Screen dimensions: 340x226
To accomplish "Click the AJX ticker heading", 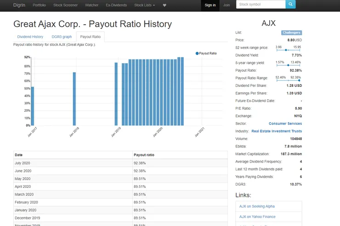I will coord(268,23).
